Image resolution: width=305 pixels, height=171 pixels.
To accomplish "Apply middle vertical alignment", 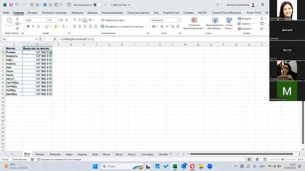I will click(80, 20).
